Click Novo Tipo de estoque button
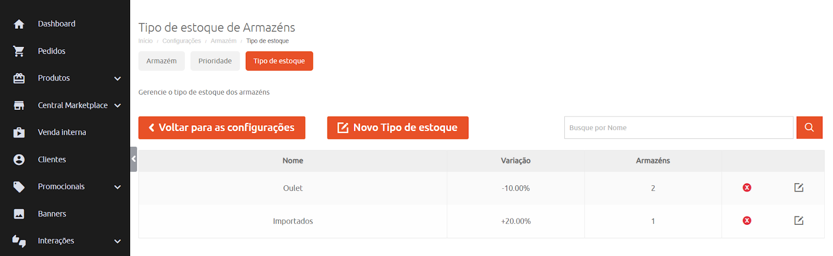The height and width of the screenshot is (256, 833). [398, 127]
